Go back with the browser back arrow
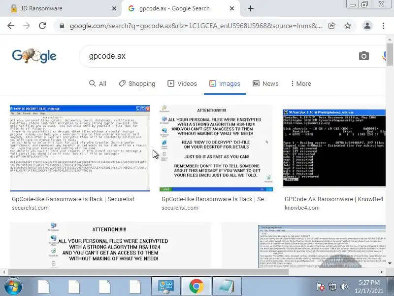Screen dimensions: 394x296 (x=11, y=26)
